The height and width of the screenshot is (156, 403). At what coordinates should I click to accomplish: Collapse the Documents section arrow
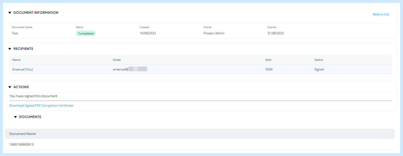tap(16, 117)
